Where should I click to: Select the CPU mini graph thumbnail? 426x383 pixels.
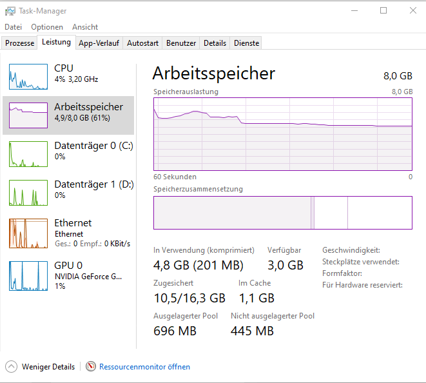coord(28,76)
